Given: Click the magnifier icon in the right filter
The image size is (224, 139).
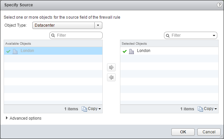Looking at the screenshot, I should [x=168, y=35].
